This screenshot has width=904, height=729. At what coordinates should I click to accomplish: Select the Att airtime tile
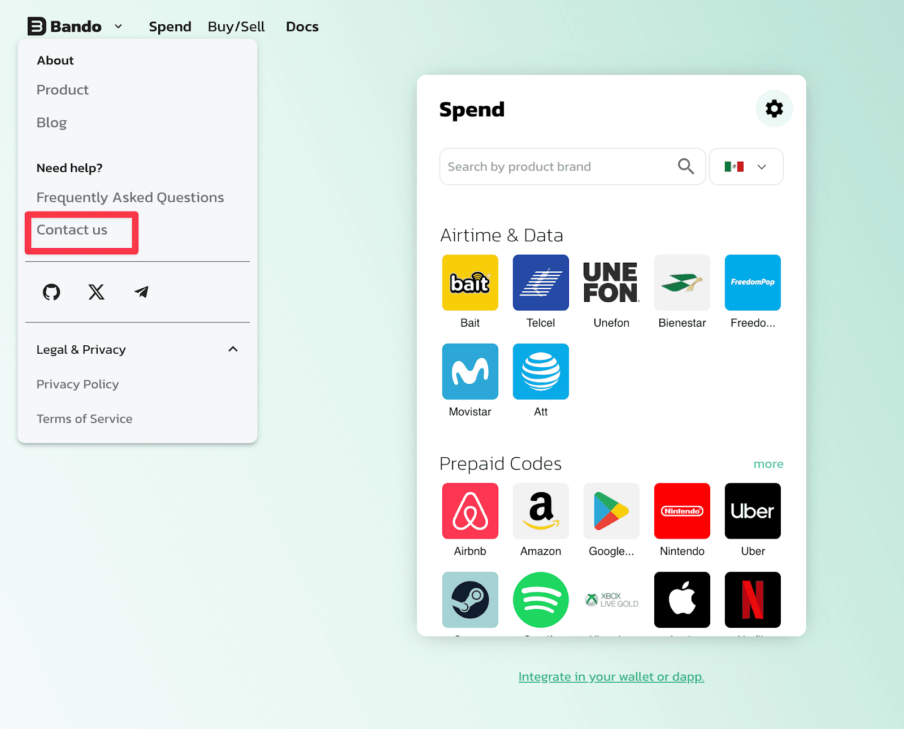point(541,371)
